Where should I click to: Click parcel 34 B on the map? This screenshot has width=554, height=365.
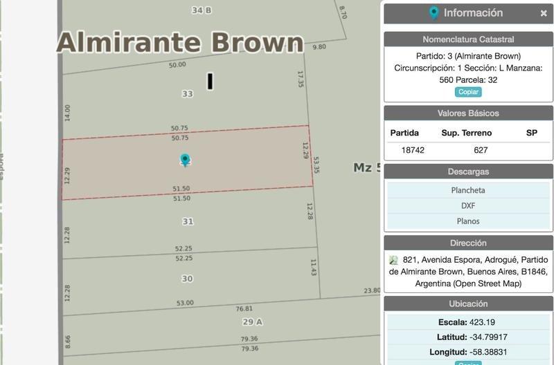pyautogui.click(x=202, y=10)
